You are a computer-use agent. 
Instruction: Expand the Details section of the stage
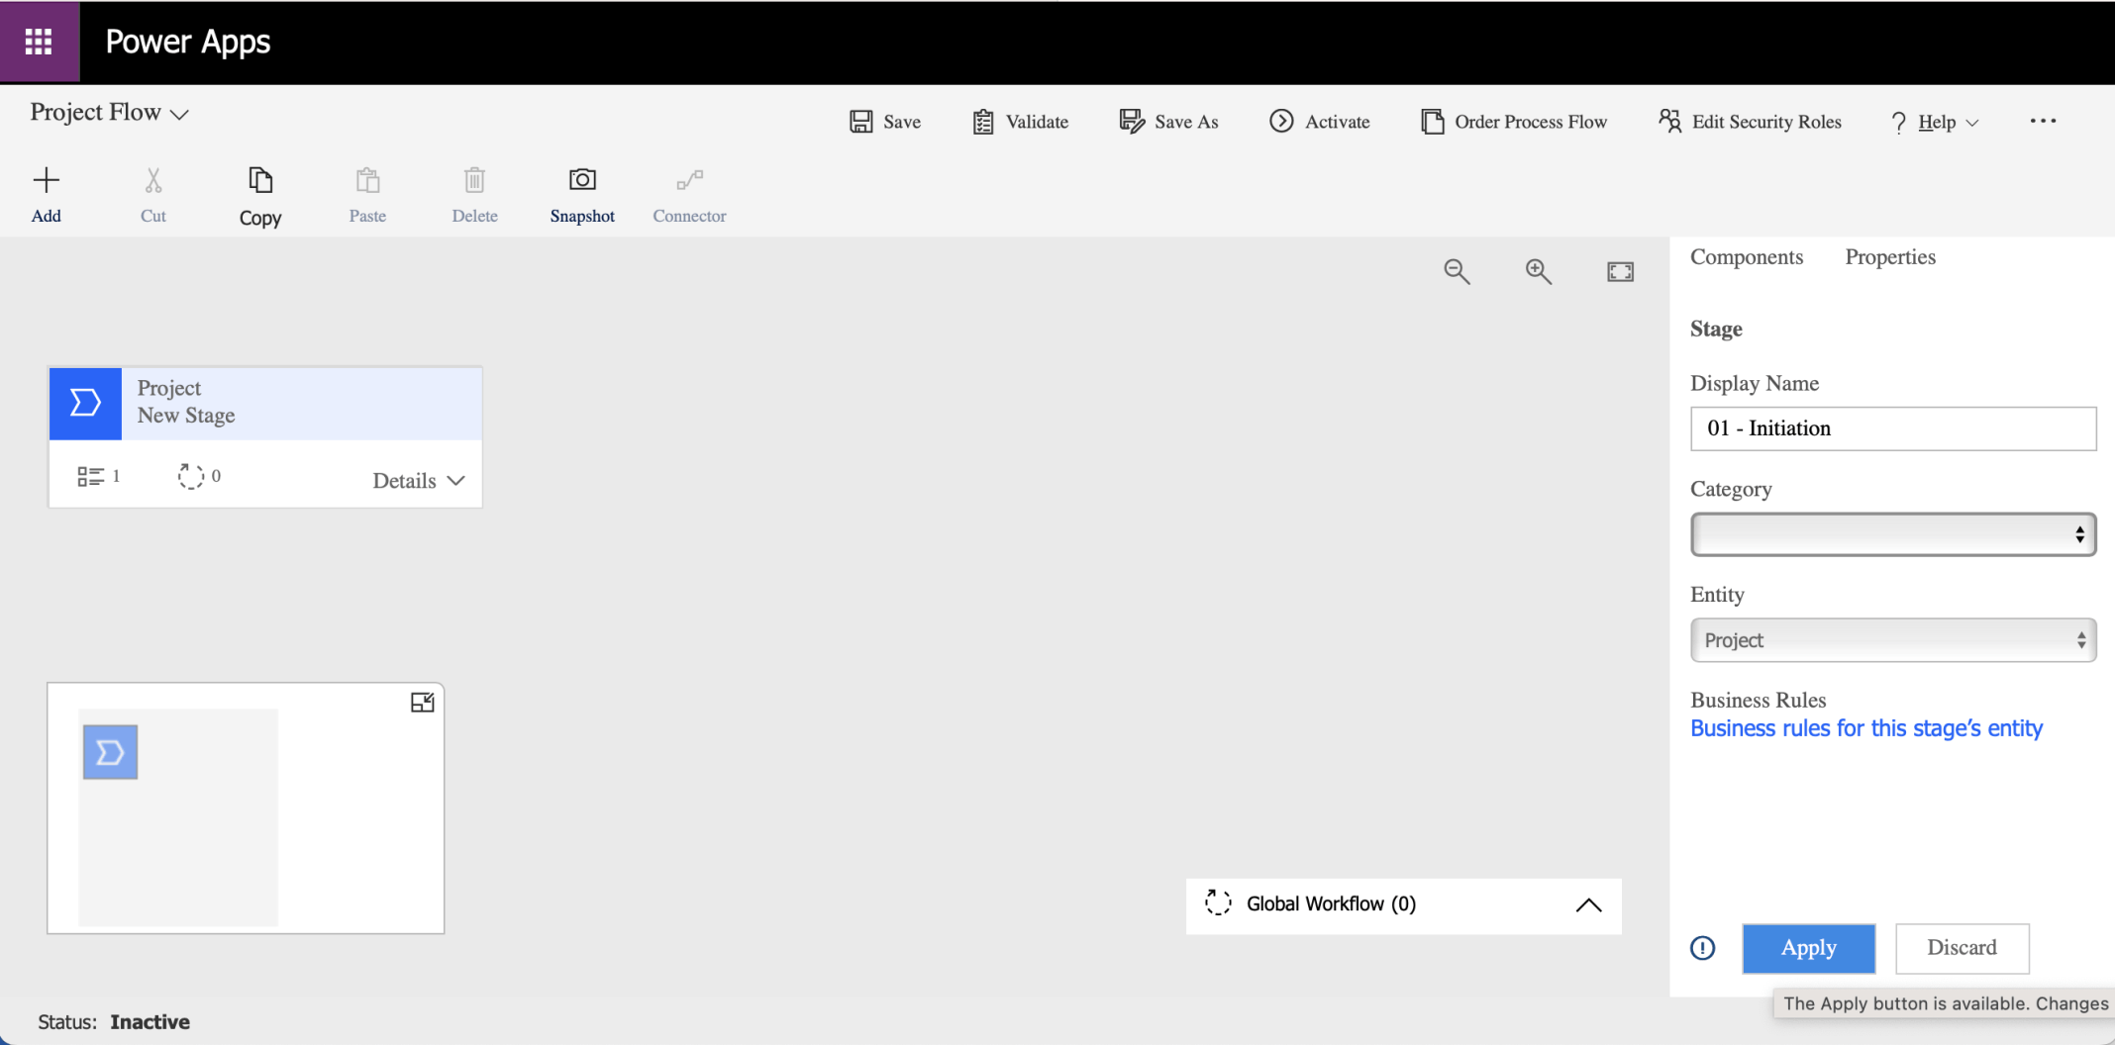tap(418, 481)
